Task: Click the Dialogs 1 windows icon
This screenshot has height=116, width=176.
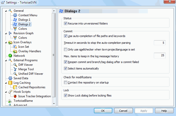Action: click(15, 20)
